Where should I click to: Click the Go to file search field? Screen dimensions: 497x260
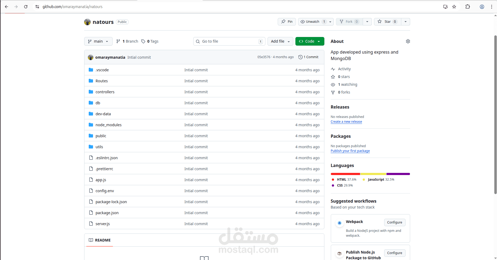point(229,41)
